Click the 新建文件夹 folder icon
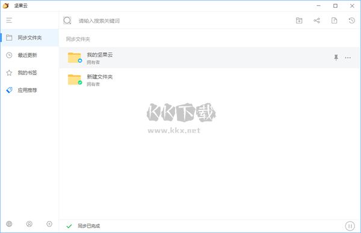 point(75,79)
